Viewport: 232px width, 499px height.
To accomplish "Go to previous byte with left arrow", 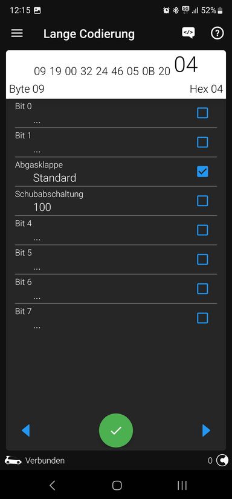I will pyautogui.click(x=26, y=430).
